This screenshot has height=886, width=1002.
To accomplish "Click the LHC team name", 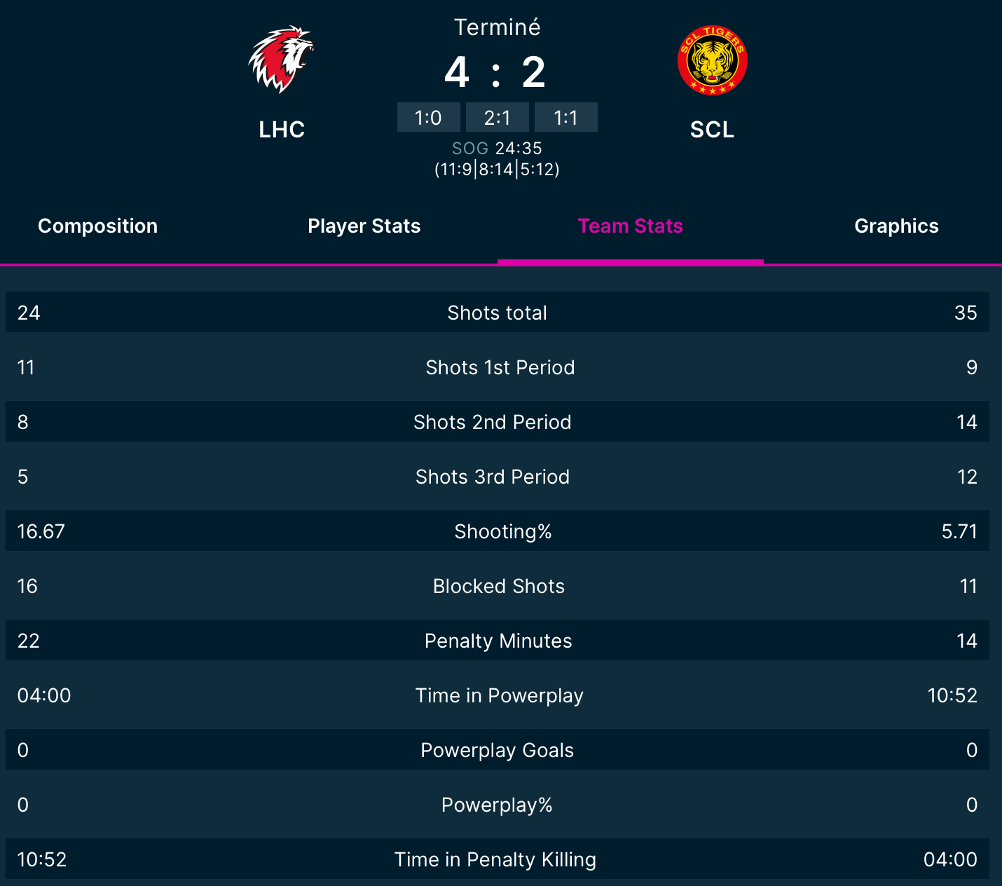I will (282, 130).
